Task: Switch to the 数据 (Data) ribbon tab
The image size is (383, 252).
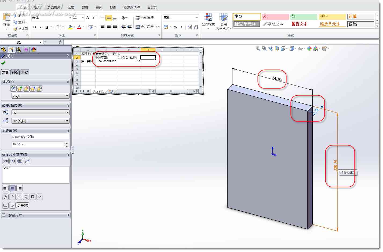Action: click(x=85, y=7)
